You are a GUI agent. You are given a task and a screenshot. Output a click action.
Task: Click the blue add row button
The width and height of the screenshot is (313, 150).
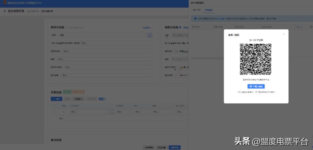(x=56, y=99)
